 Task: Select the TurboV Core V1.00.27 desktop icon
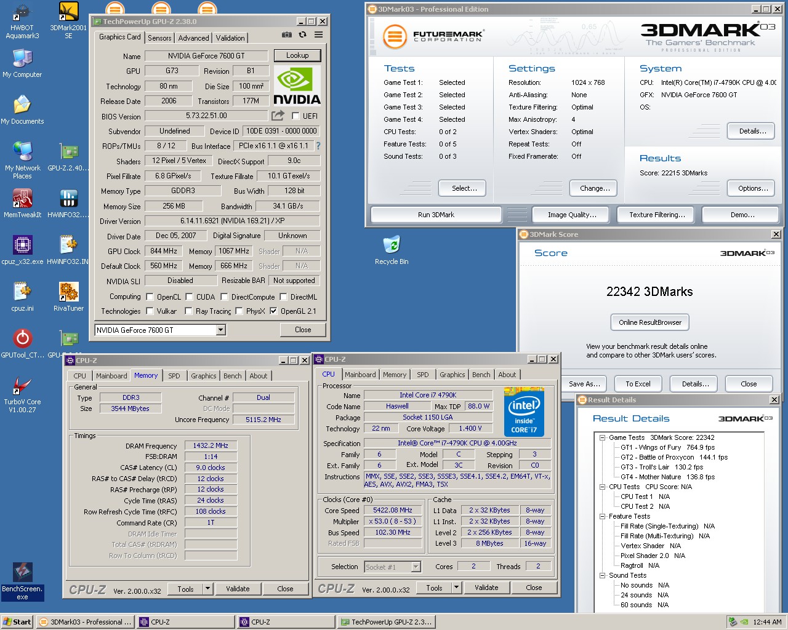tap(22, 394)
